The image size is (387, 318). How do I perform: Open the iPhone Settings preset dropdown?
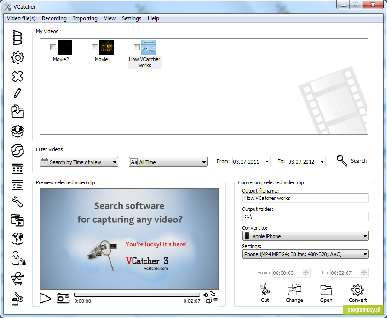click(305, 254)
